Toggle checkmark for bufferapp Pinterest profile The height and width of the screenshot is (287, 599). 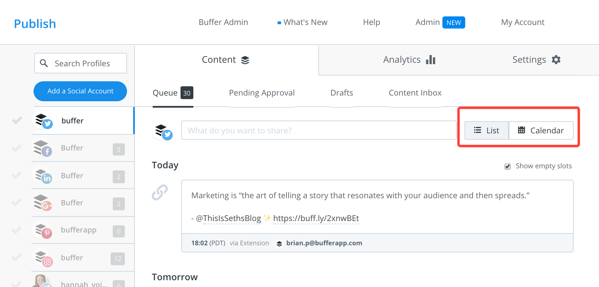(17, 230)
